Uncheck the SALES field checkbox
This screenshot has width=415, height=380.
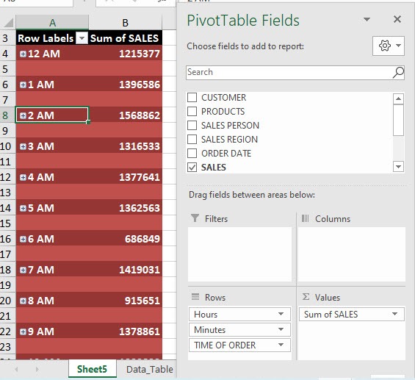click(x=192, y=168)
